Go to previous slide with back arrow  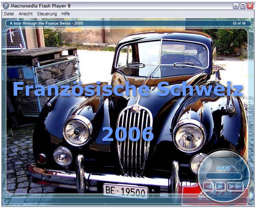[x=209, y=186]
